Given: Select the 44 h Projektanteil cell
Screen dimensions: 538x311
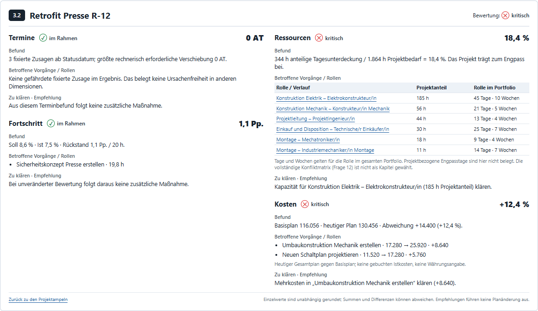Looking at the screenshot, I should coord(421,119).
